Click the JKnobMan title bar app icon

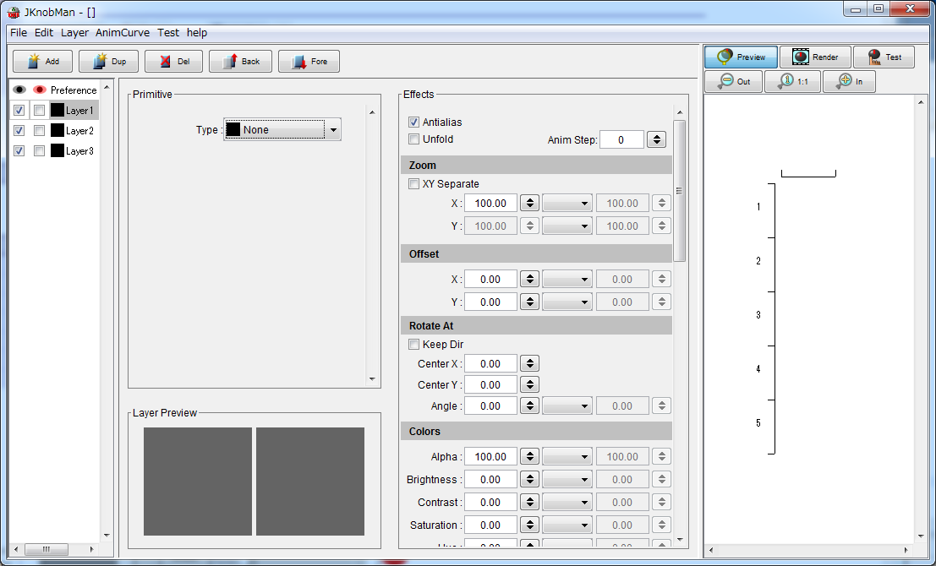point(14,12)
